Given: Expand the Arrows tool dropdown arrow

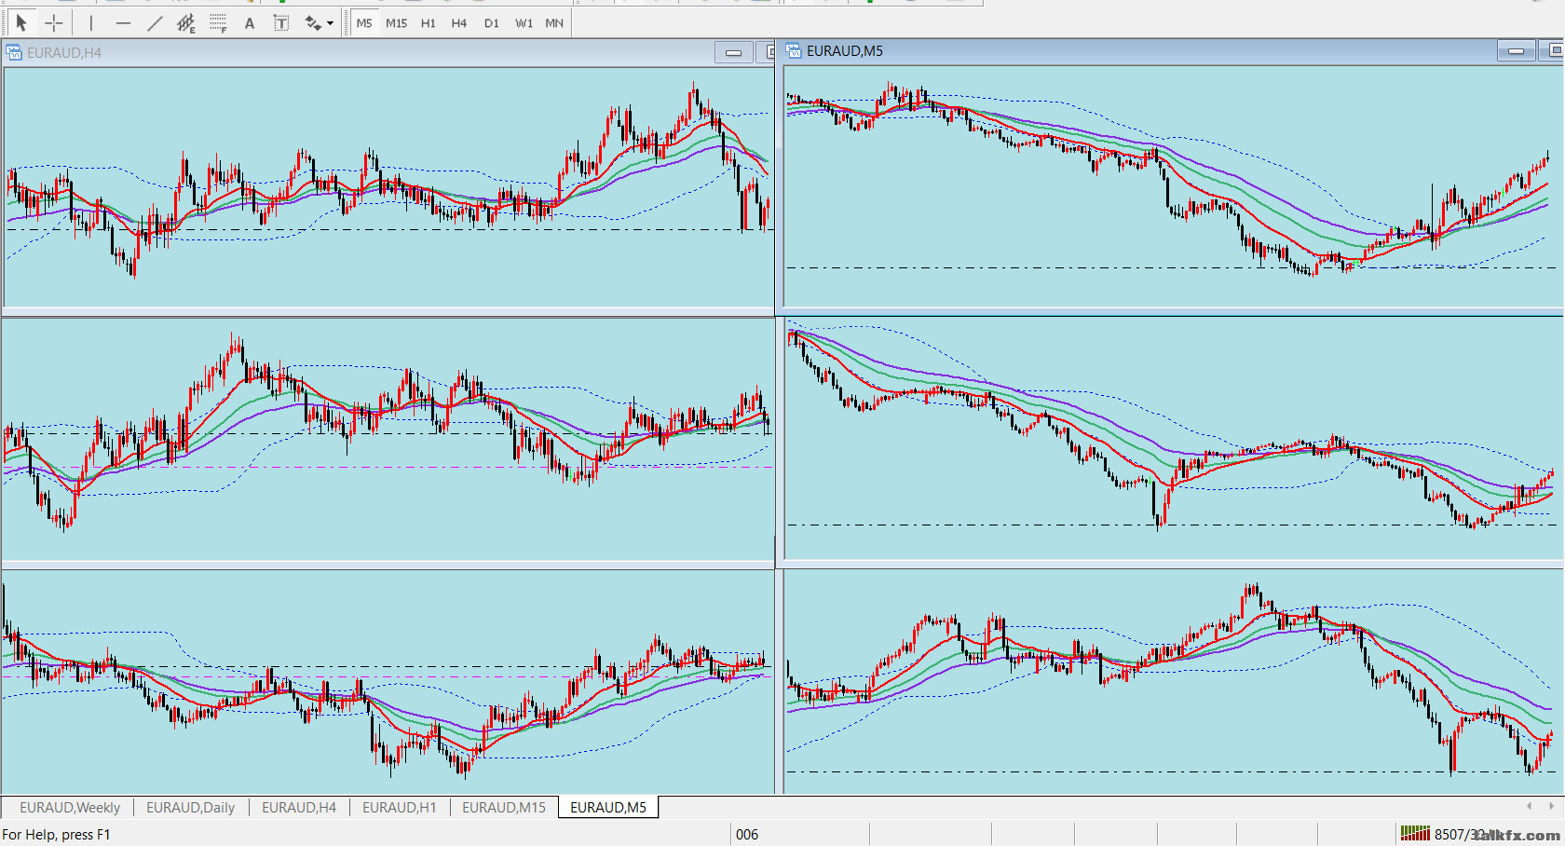Looking at the screenshot, I should [330, 23].
